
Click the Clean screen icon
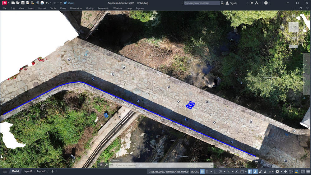[303, 172]
